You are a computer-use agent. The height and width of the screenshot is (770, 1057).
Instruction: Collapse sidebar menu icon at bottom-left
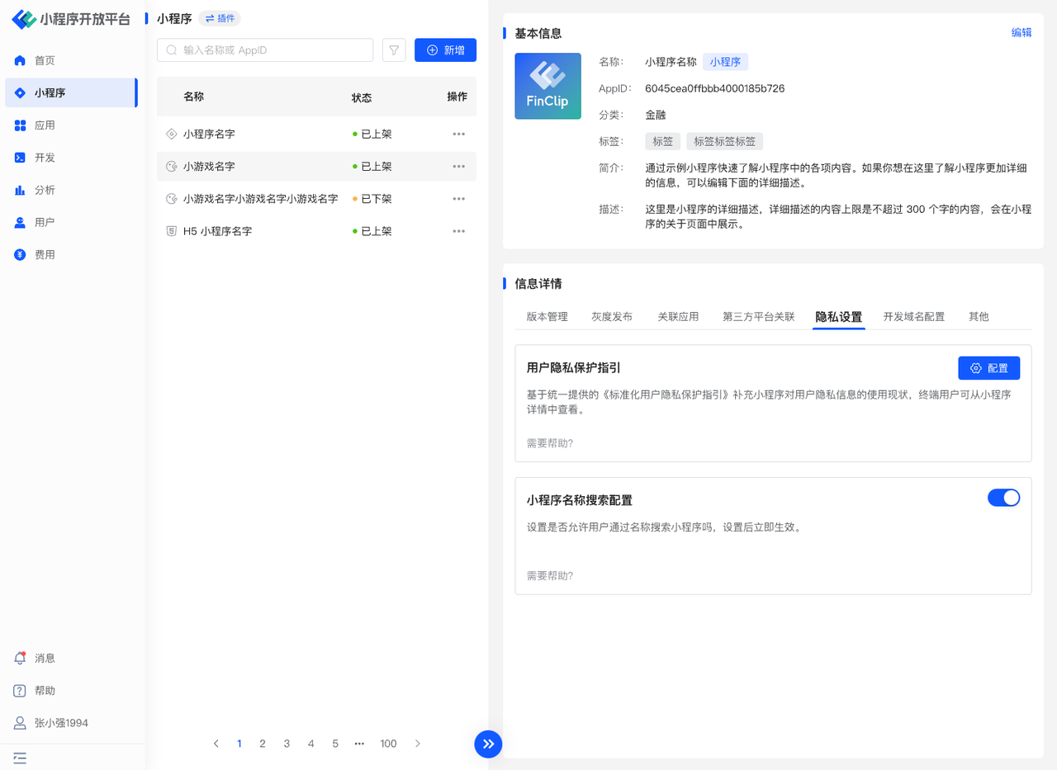click(20, 758)
